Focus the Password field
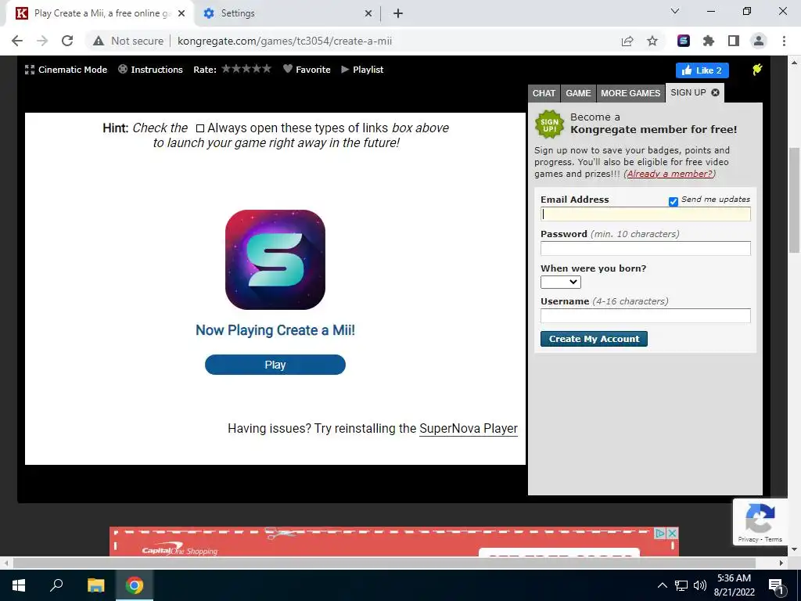 tap(645, 248)
